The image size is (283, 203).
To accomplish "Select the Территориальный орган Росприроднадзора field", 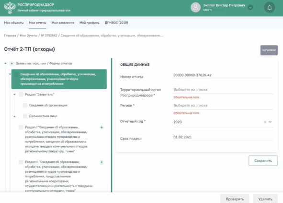I will (223, 90).
